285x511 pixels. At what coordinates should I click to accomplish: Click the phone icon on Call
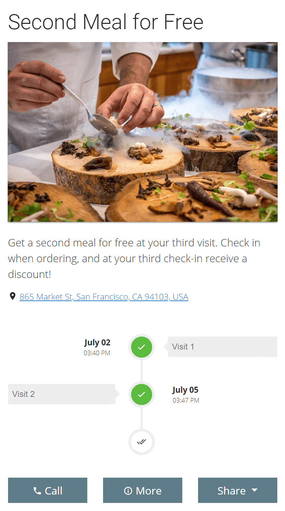(x=37, y=491)
